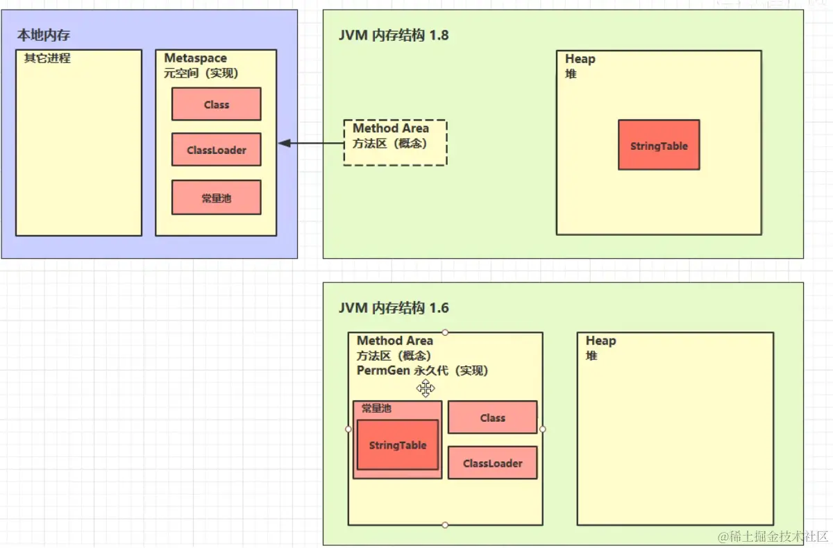
Task: Select the Class box inside Metaspace
Action: point(216,104)
